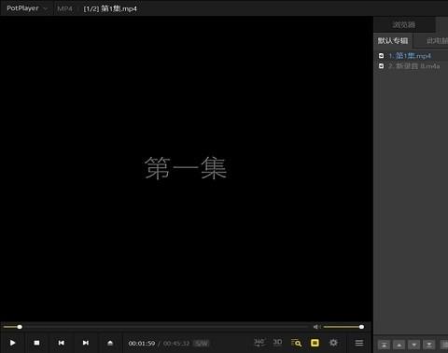Image resolution: width=448 pixels, height=353 pixels.
Task: Jump to the previous file
Action: coord(62,343)
